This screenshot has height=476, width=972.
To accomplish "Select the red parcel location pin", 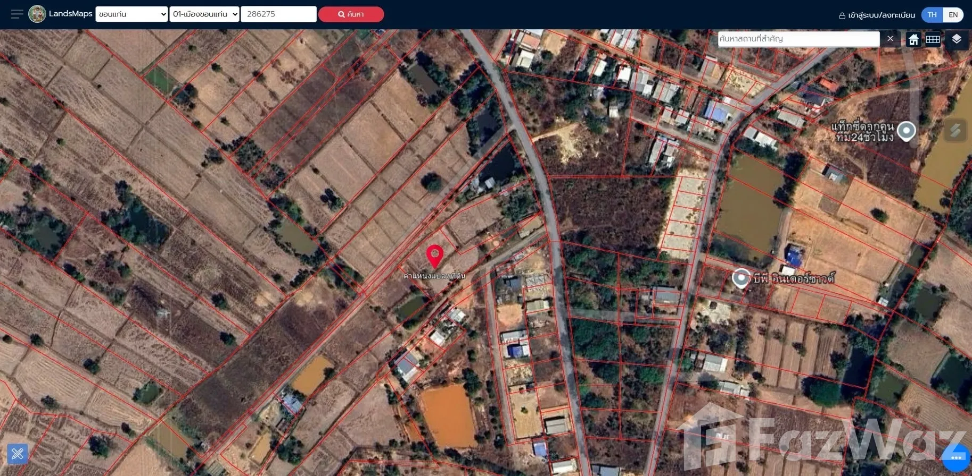I will pos(435,256).
